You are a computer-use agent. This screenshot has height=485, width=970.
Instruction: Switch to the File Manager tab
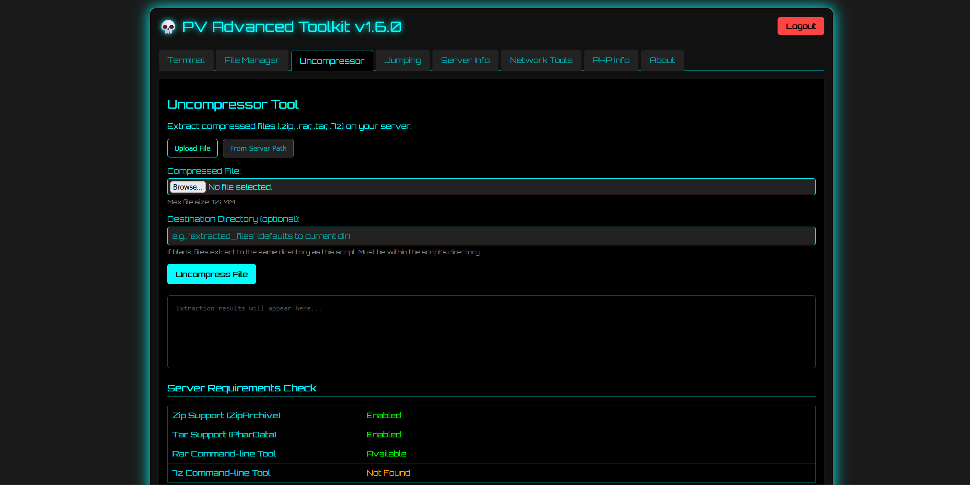pos(252,60)
